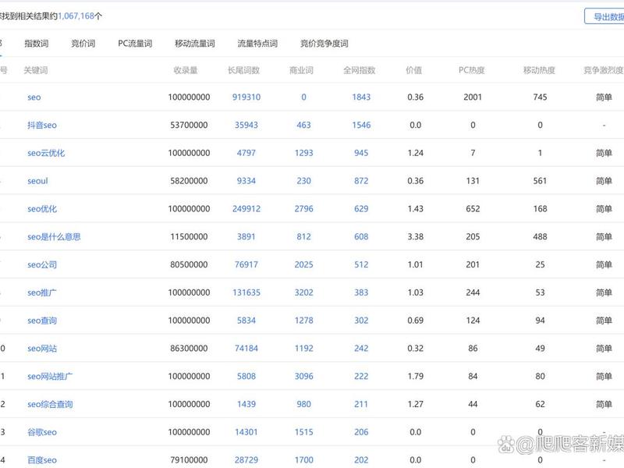The image size is (624, 468).
Task: Select the 竞价竞争度词 tab
Action: (324, 44)
